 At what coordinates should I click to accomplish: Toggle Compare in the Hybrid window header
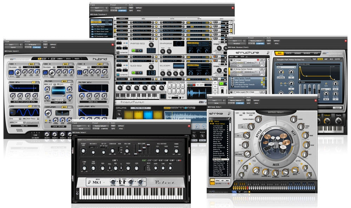[x=37, y=47]
